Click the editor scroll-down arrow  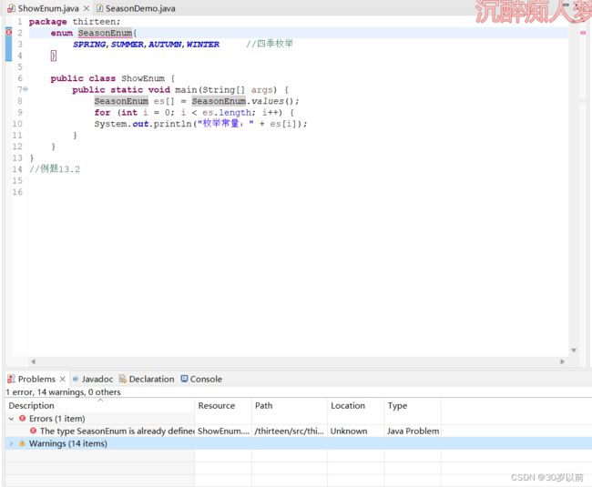pyautogui.click(x=574, y=350)
